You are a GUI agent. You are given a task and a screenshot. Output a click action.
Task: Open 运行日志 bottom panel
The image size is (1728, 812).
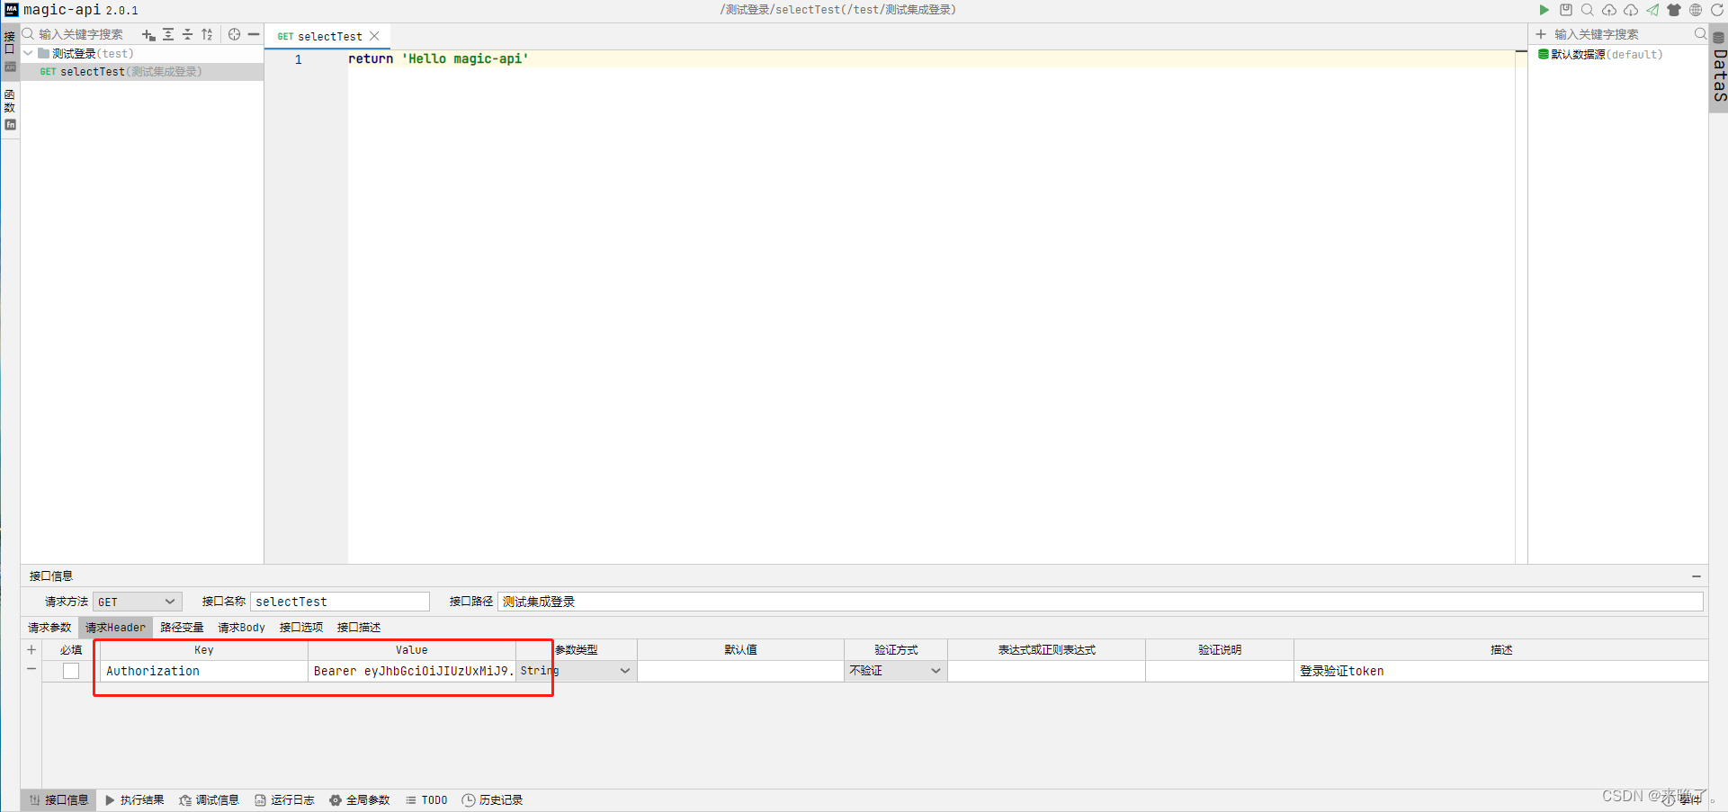click(284, 800)
